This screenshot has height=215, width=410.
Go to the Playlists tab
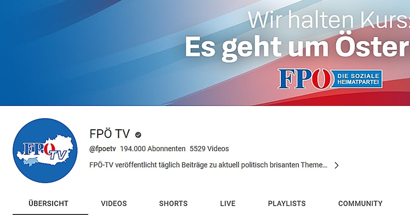point(287,204)
